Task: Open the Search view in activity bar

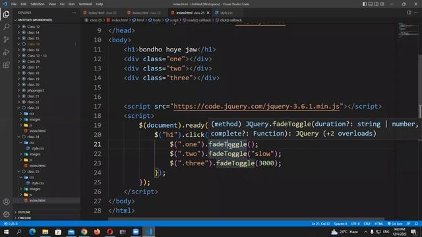Action: [6, 26]
